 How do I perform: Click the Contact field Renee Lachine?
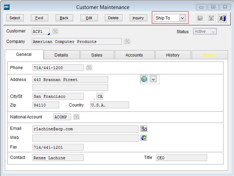point(58,158)
